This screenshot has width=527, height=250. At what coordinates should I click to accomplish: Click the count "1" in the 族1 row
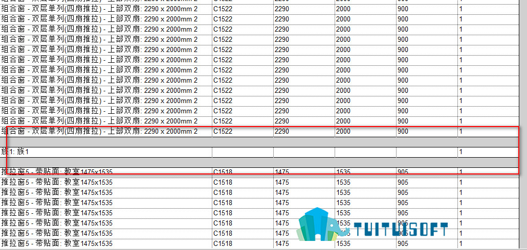tap(461, 152)
